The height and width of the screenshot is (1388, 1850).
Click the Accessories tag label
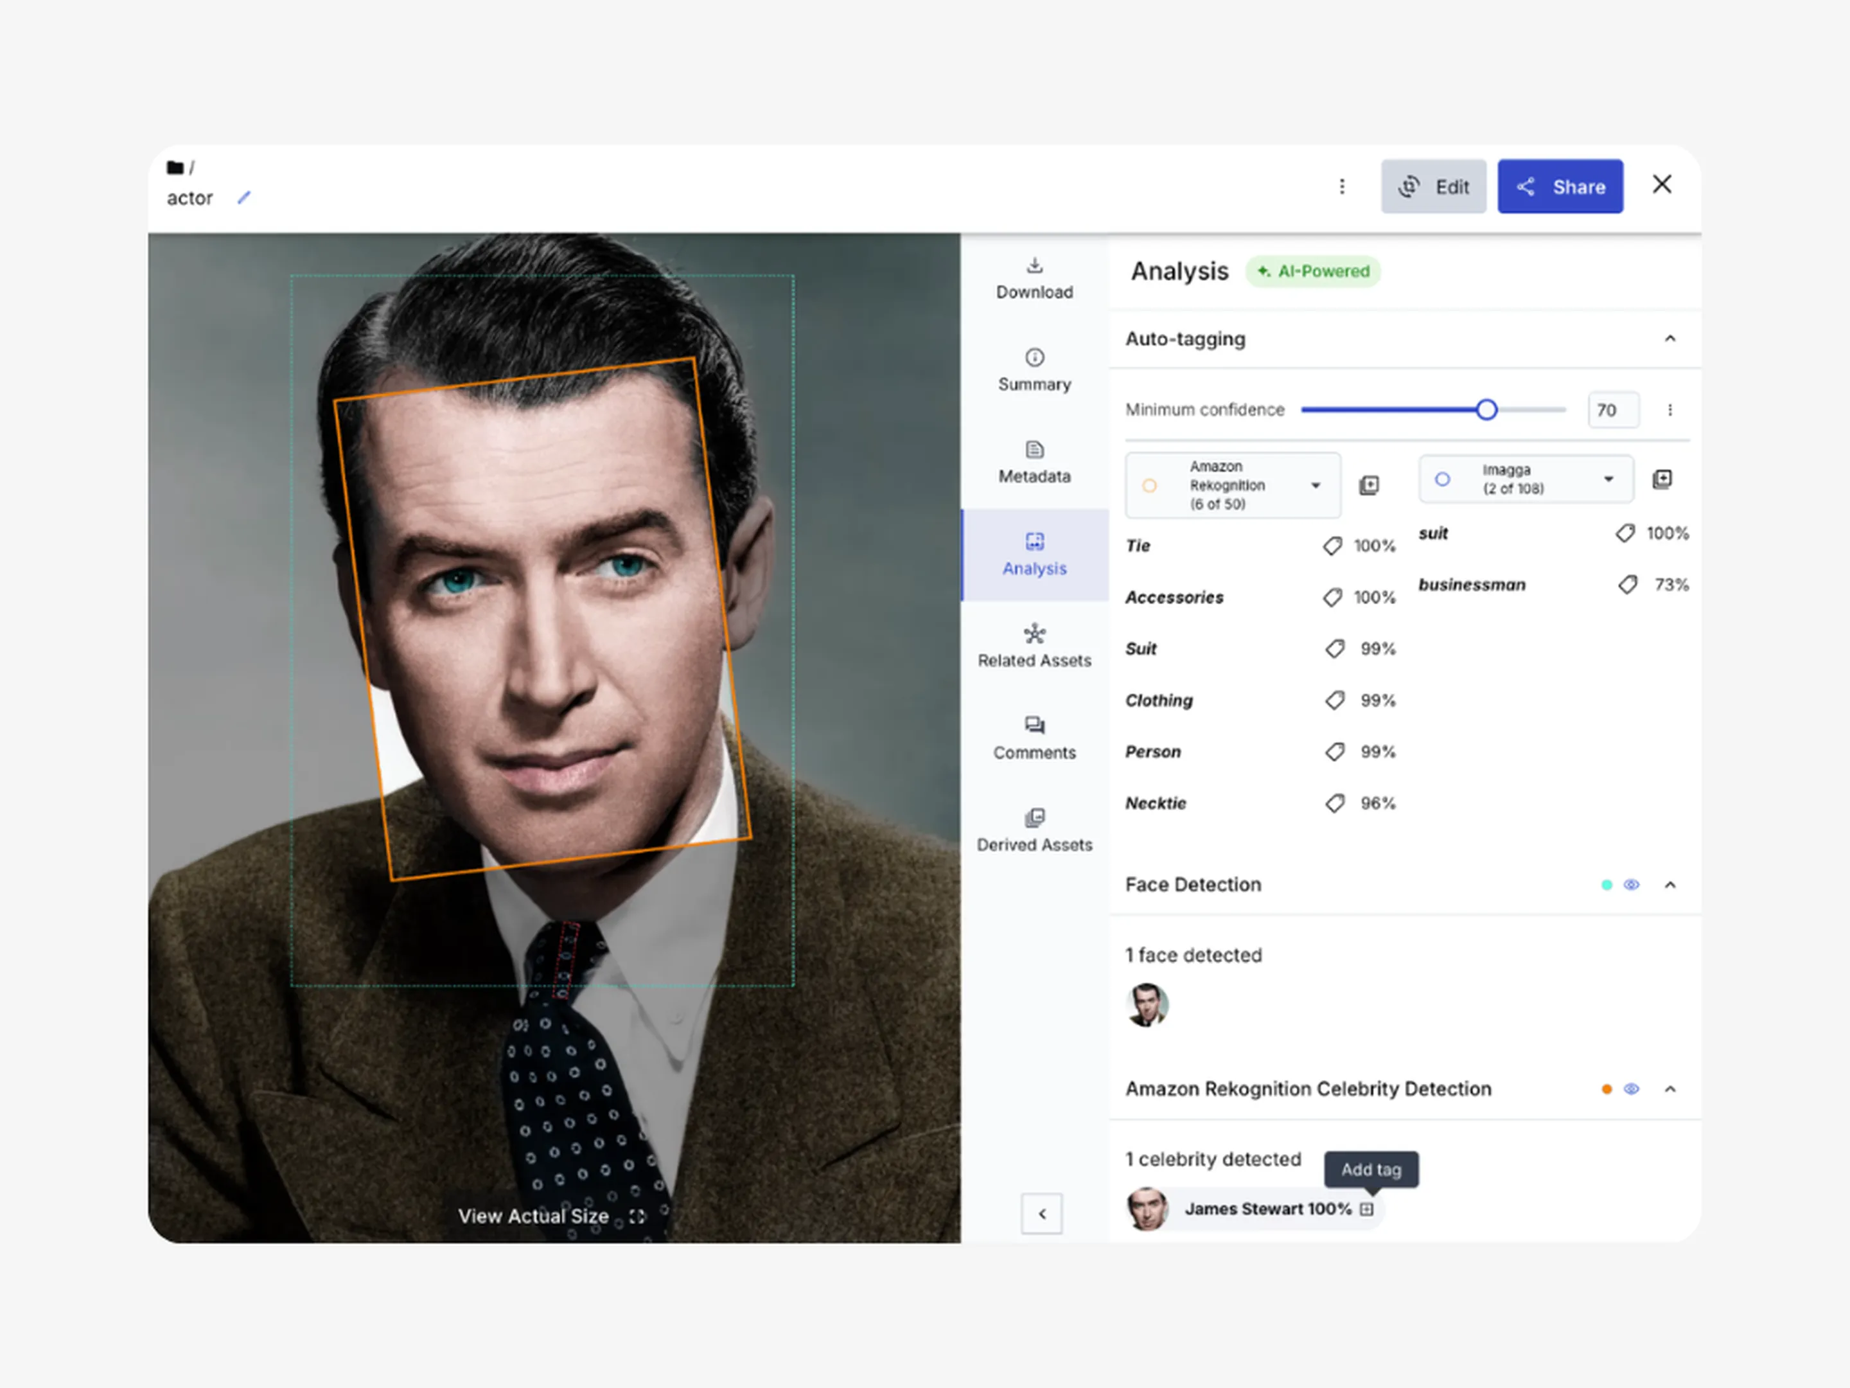[1174, 598]
